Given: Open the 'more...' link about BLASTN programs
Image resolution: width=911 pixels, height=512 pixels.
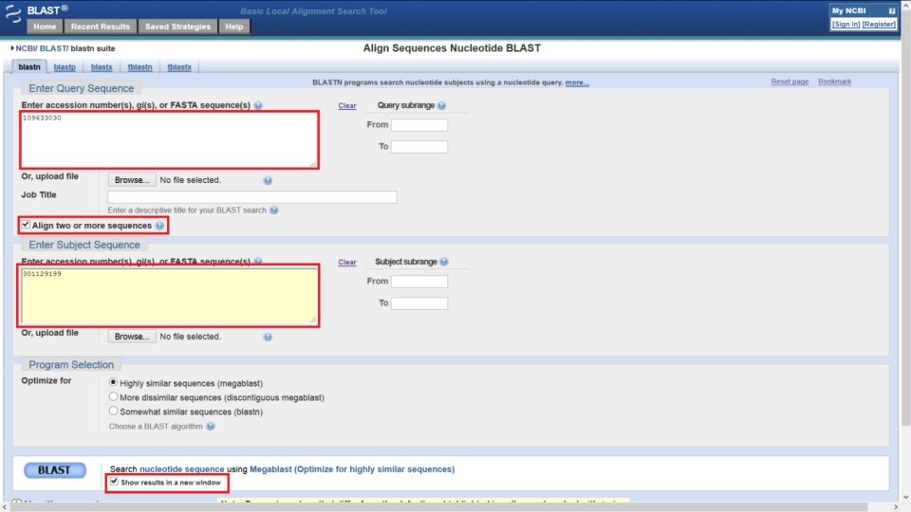Looking at the screenshot, I should [x=577, y=83].
